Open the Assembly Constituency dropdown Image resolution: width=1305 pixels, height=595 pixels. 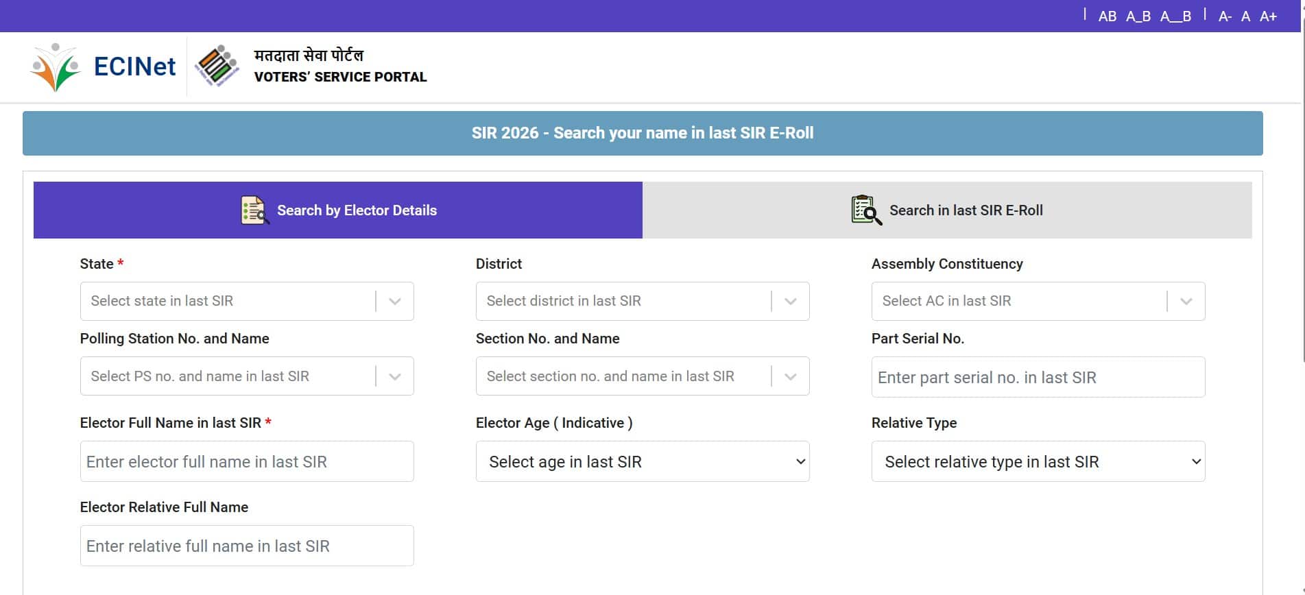point(1038,301)
